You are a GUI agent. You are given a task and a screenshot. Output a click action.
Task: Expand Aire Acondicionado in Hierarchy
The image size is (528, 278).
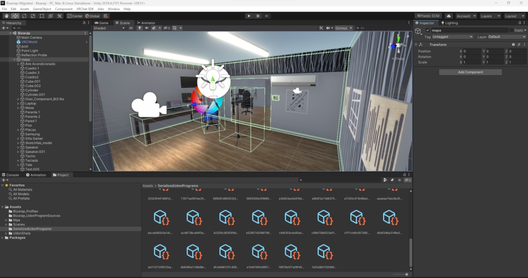click(x=19, y=64)
